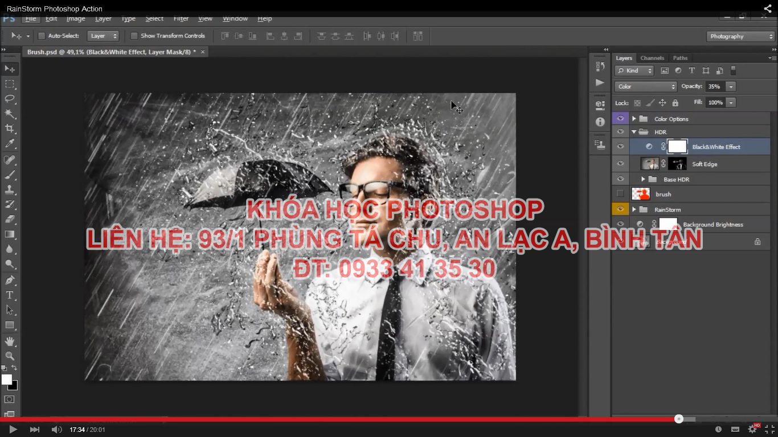The width and height of the screenshot is (778, 437).
Task: Enable the Auto-Select checkbox
Action: pyautogui.click(x=42, y=36)
